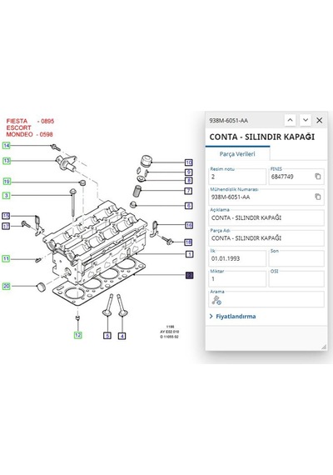Viewport: 333px width, 475px height.
Task: Select left-side diagram callout 15
Action: (6, 216)
